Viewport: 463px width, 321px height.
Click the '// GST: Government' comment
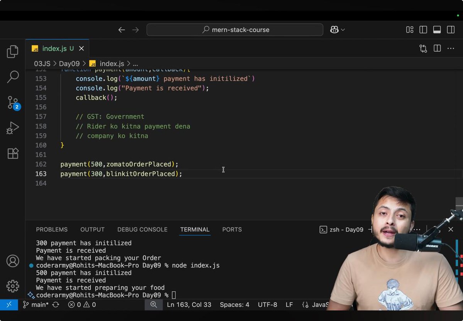tap(110, 117)
